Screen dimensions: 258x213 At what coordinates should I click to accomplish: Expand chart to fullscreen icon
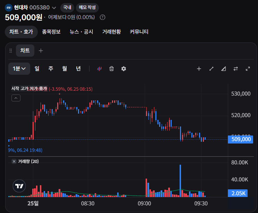(248, 69)
